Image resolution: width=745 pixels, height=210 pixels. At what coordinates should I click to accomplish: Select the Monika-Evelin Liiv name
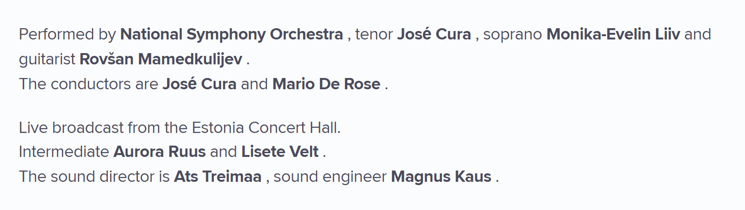point(613,34)
